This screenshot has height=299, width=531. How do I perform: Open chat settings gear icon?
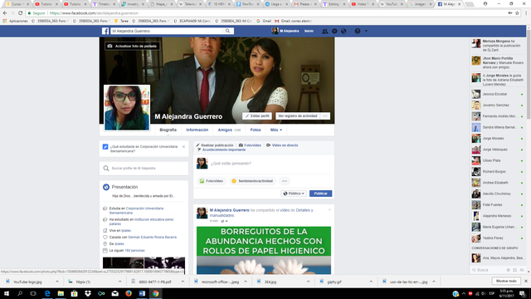click(509, 270)
